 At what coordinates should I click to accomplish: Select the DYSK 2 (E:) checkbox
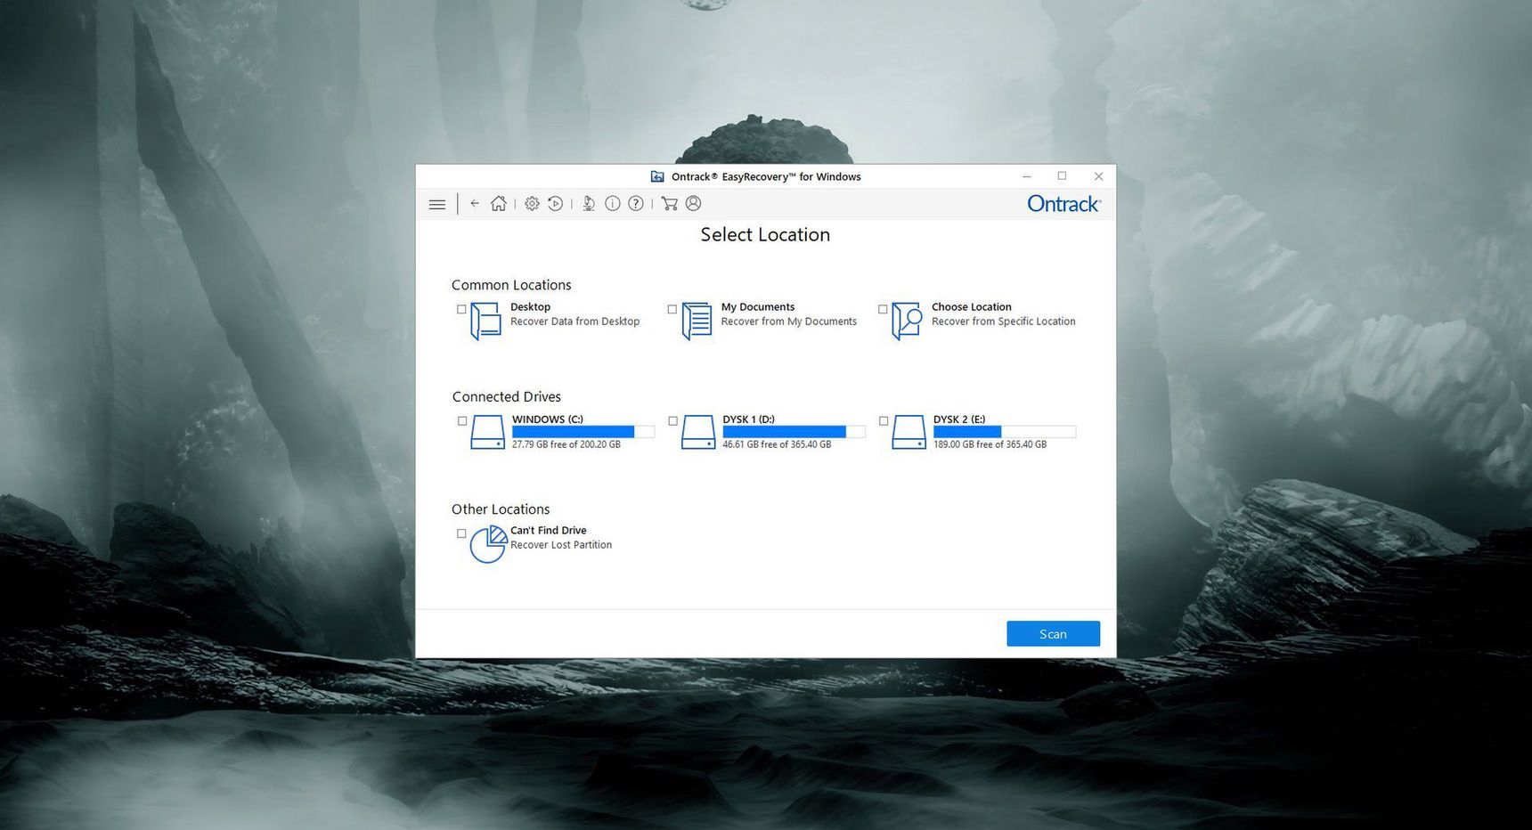884,421
